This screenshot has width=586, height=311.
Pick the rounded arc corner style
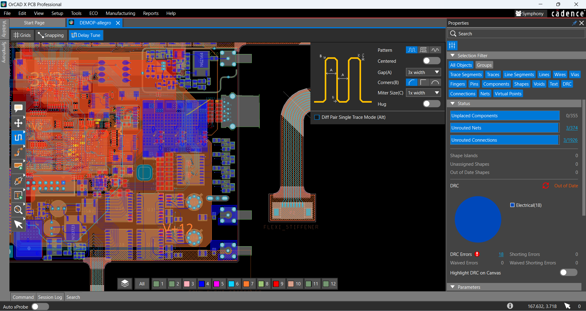(435, 83)
